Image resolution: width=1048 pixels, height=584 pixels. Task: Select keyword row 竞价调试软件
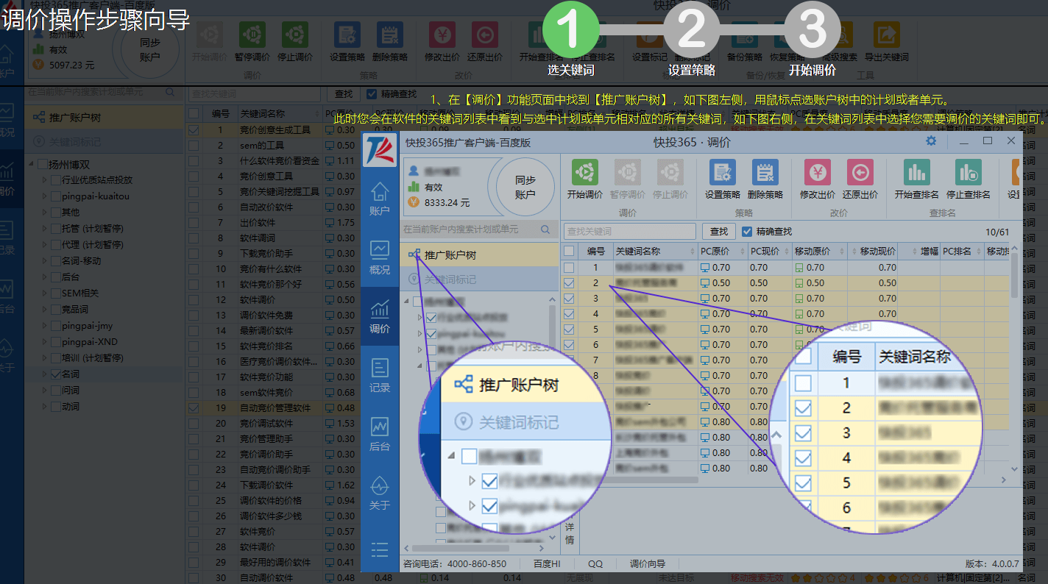click(x=266, y=423)
